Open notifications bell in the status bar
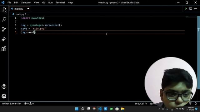 (196, 104)
